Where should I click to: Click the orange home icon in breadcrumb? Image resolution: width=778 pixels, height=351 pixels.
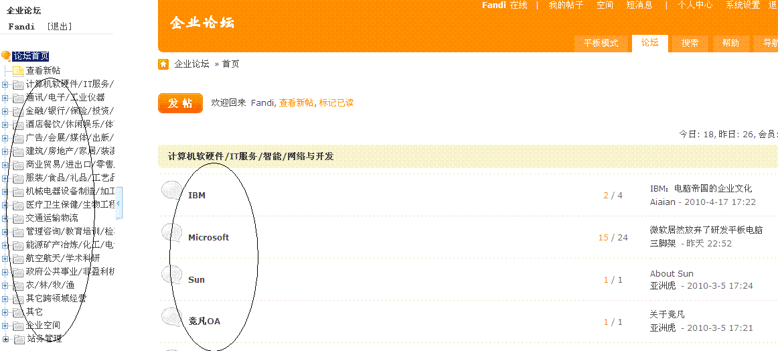163,64
